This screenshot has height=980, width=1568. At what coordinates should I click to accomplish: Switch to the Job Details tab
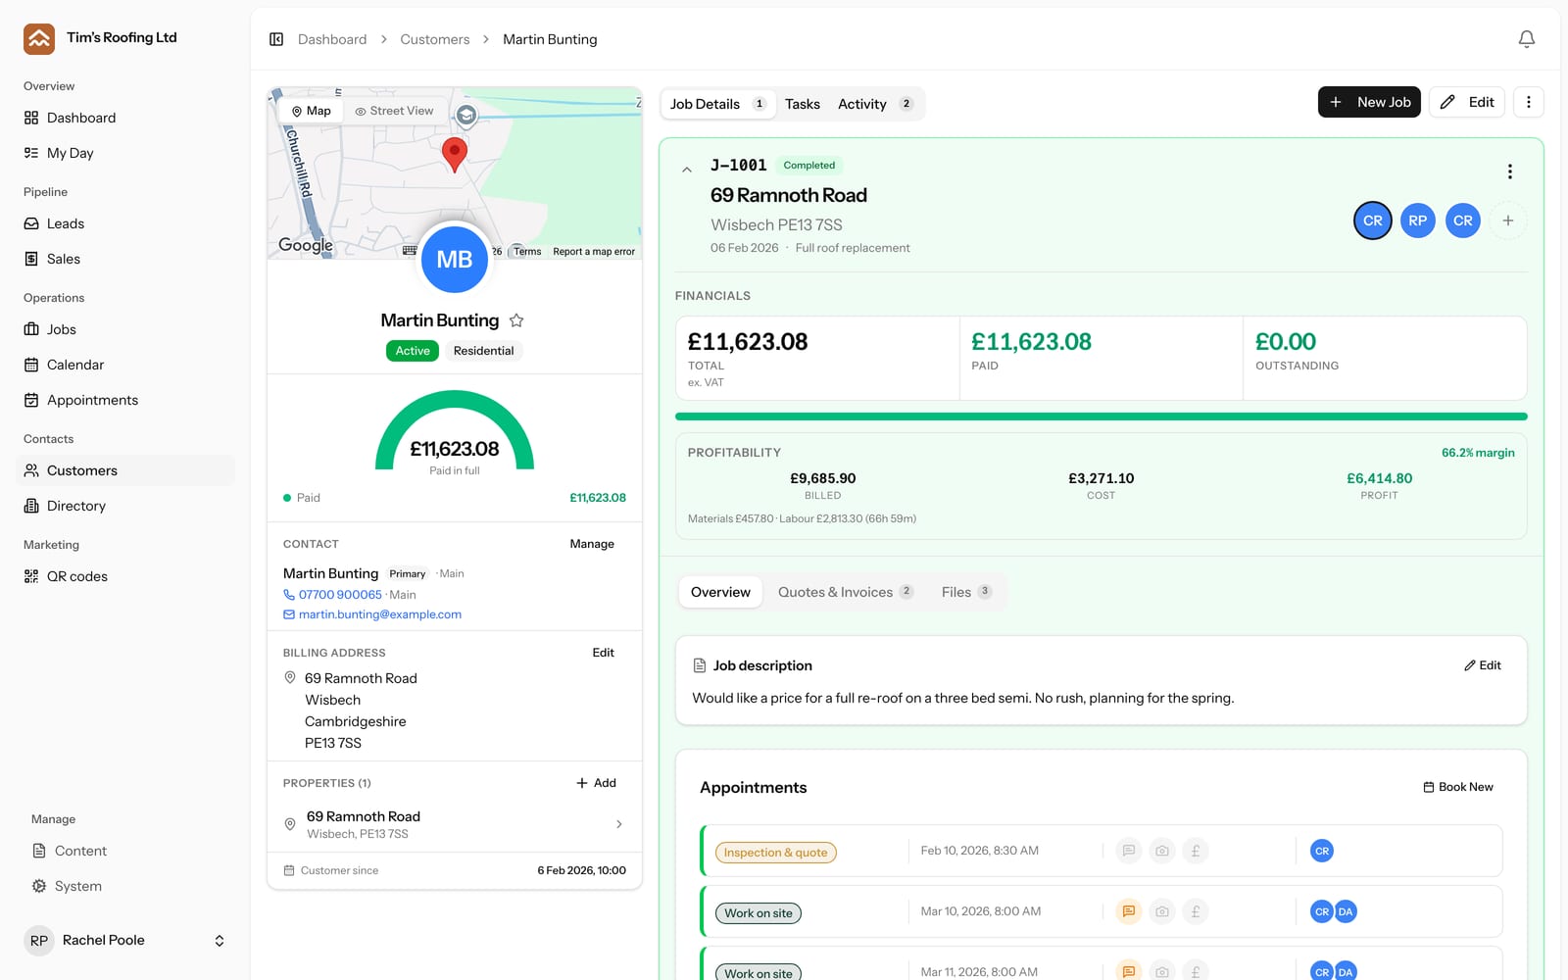tap(717, 104)
